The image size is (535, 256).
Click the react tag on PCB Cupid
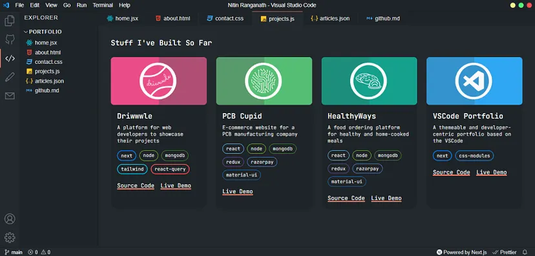click(x=233, y=149)
